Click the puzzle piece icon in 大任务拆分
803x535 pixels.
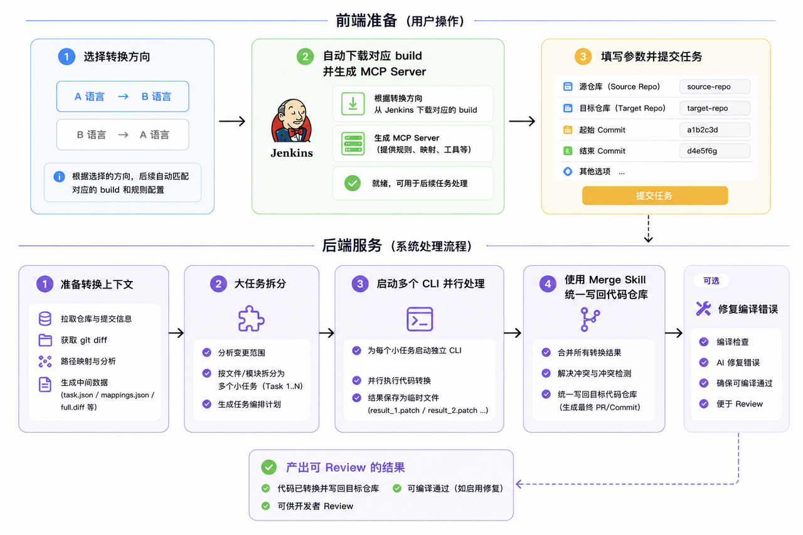click(251, 319)
